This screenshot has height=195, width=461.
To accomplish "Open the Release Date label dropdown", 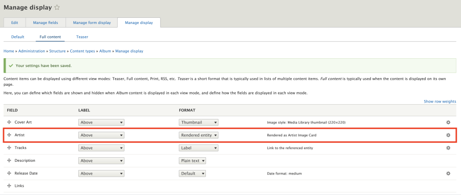I will click(x=101, y=174).
